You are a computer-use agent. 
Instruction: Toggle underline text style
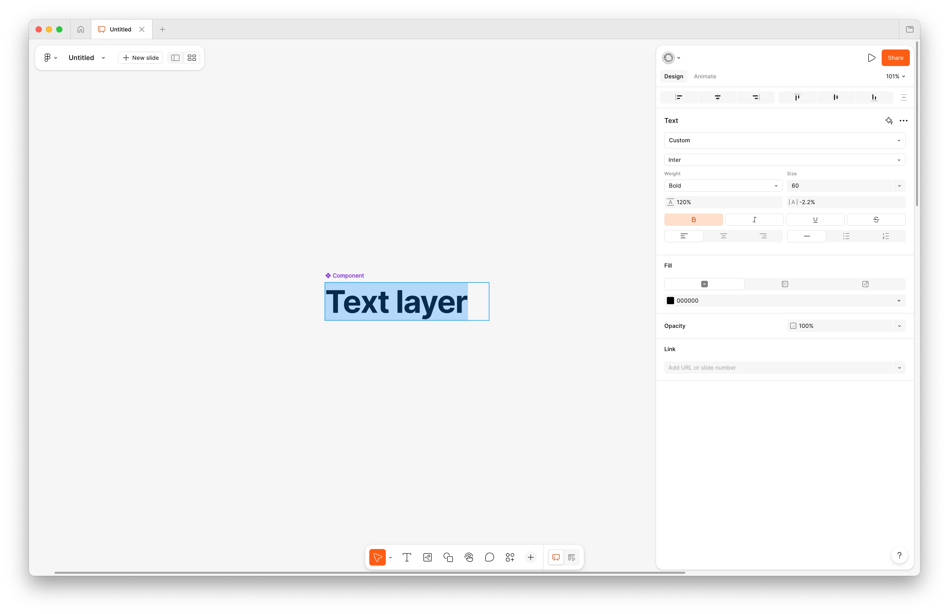click(815, 220)
